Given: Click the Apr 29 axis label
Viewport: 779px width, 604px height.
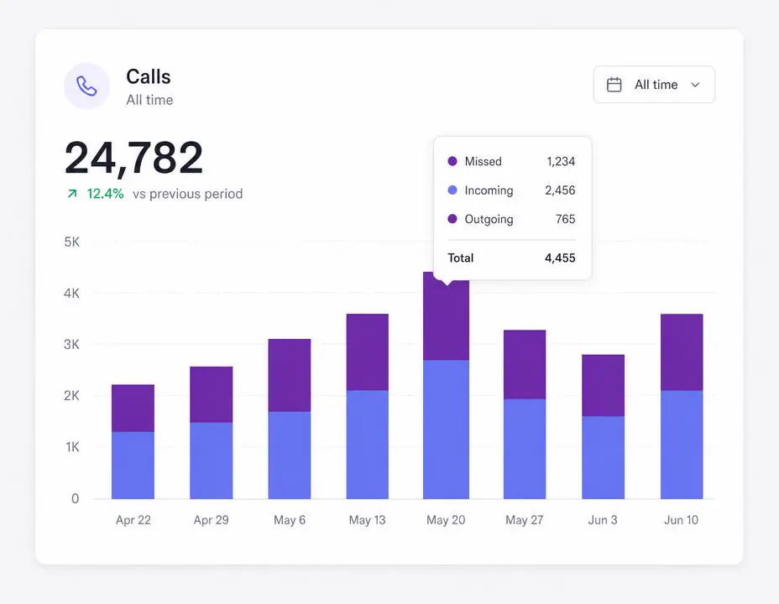Looking at the screenshot, I should click(x=212, y=519).
